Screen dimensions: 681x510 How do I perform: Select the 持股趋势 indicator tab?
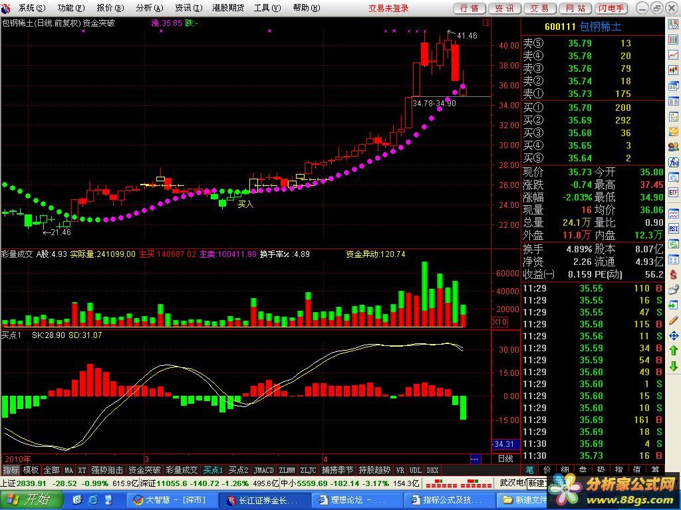(375, 469)
